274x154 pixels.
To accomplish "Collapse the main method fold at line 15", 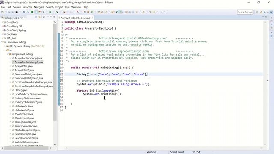I will [64, 68].
